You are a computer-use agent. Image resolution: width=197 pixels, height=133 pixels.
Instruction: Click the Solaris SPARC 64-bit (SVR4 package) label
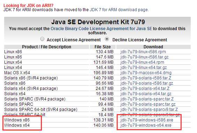[41, 110]
